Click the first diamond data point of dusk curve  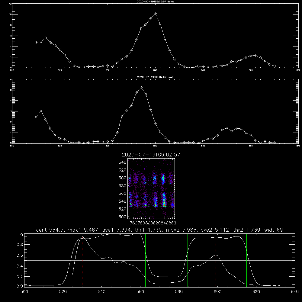click(x=36, y=117)
